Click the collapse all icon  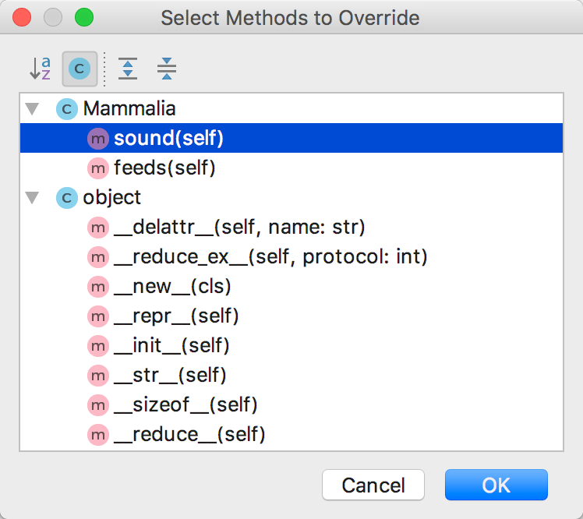pyautogui.click(x=166, y=69)
